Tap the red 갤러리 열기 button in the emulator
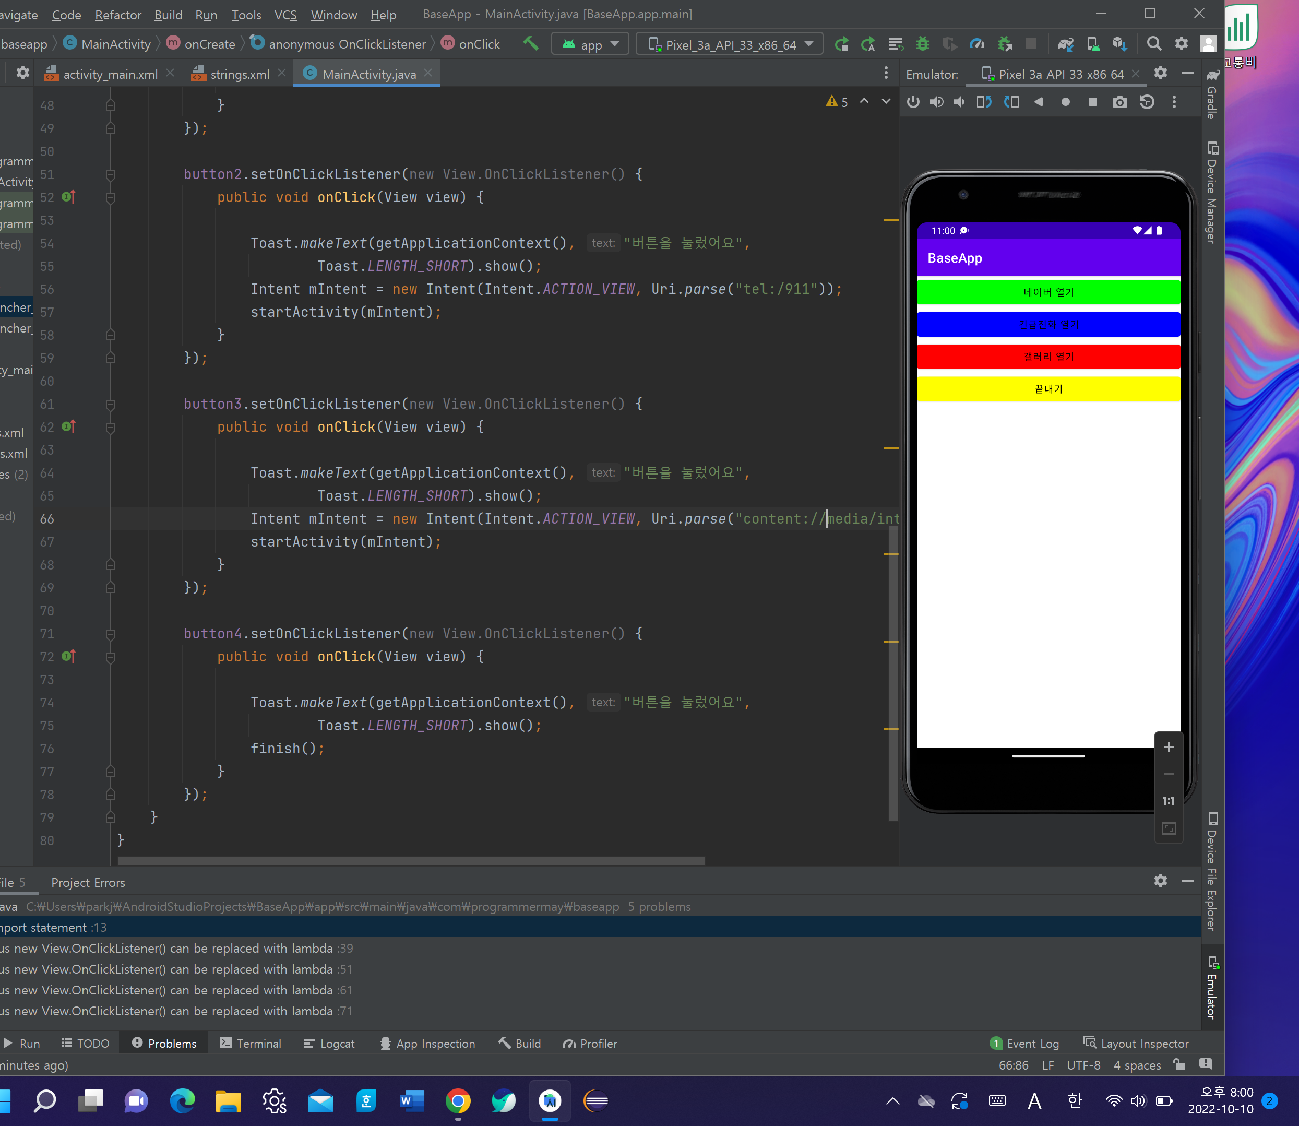Image resolution: width=1299 pixels, height=1126 pixels. [1048, 357]
